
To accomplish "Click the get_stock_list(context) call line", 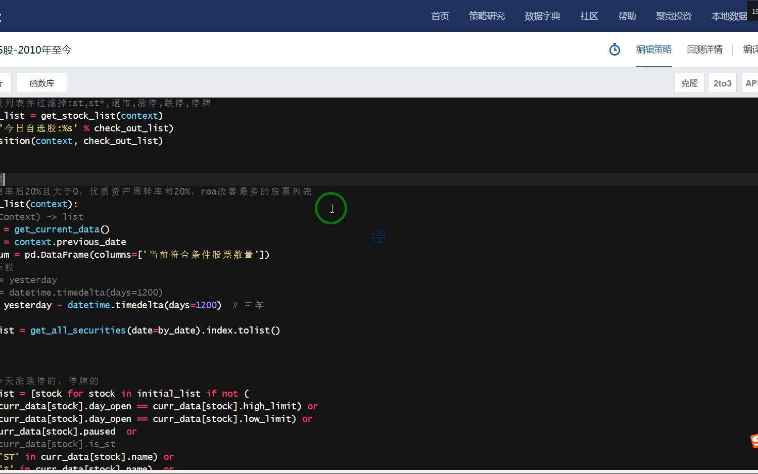I will click(x=81, y=116).
